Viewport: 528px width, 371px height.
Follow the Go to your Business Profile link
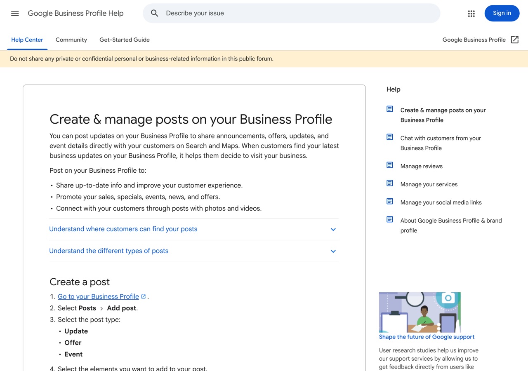(98, 296)
